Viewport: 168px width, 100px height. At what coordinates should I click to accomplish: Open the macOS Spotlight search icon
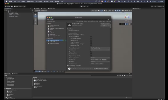pyautogui.click(x=144, y=1)
